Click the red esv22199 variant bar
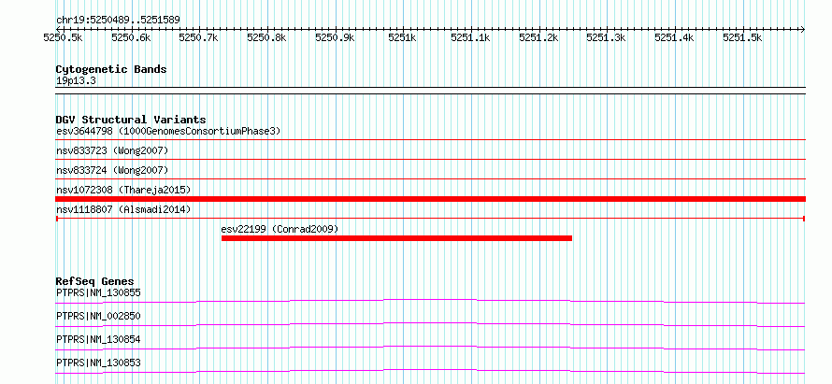The height and width of the screenshot is (384, 832). (x=396, y=238)
